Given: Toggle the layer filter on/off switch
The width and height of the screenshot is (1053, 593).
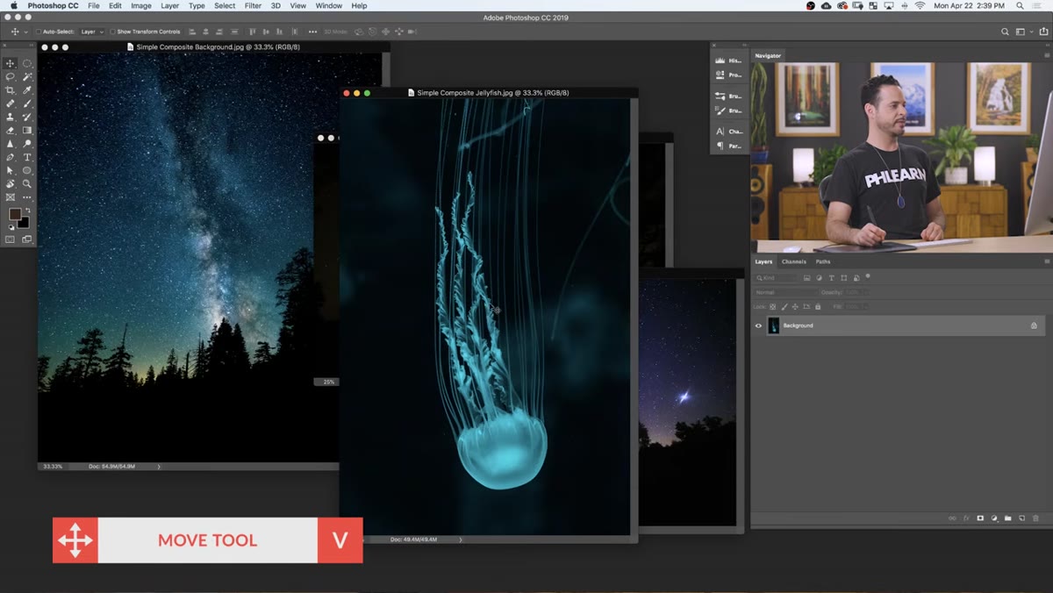Looking at the screenshot, I should click(x=868, y=276).
